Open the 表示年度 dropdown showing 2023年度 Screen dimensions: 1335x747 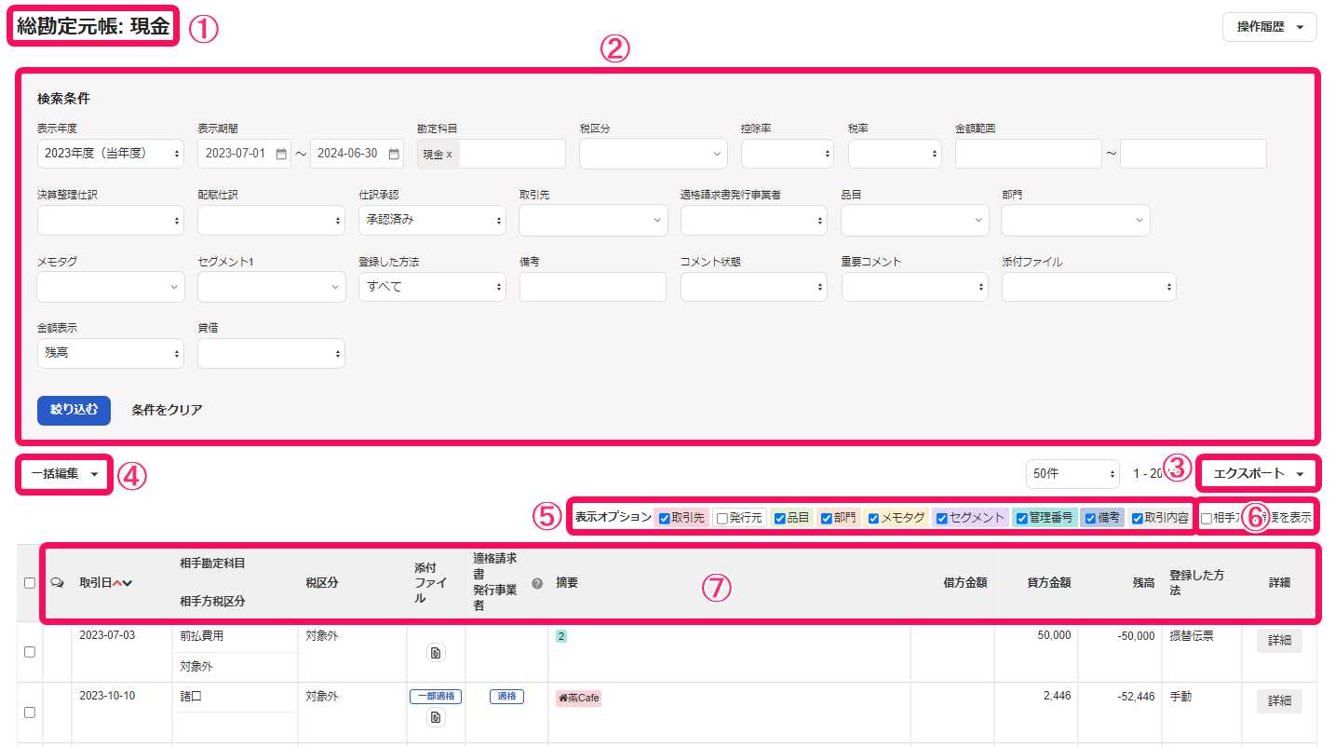[111, 154]
